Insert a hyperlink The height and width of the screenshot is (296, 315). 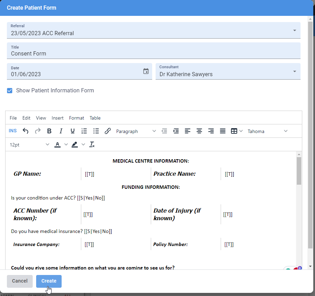[107, 131]
